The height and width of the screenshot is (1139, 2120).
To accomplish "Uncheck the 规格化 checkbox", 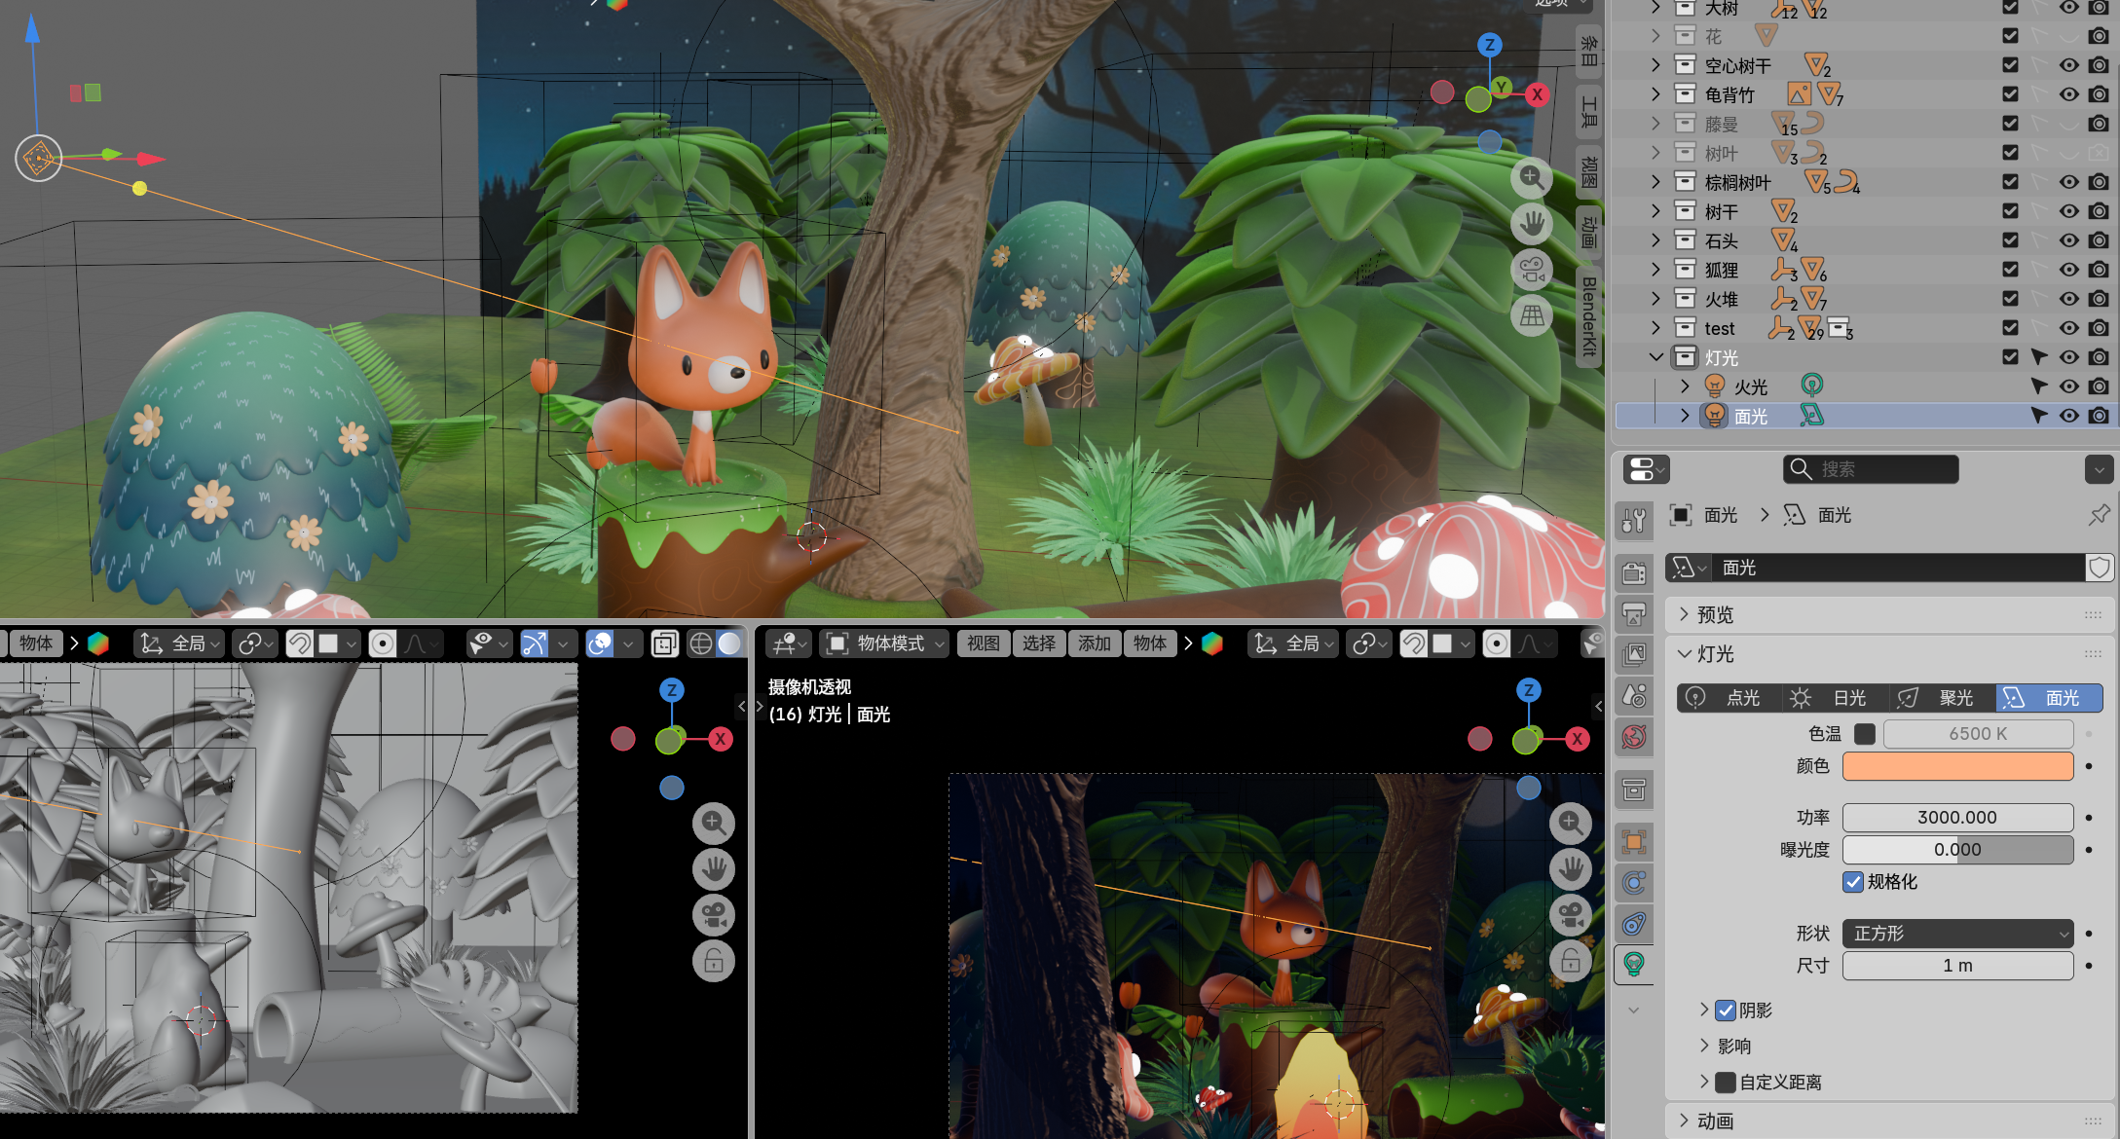I will (1853, 882).
